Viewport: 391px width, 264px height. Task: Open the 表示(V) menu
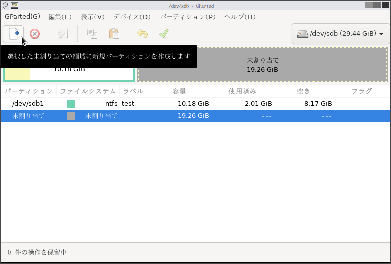click(93, 17)
